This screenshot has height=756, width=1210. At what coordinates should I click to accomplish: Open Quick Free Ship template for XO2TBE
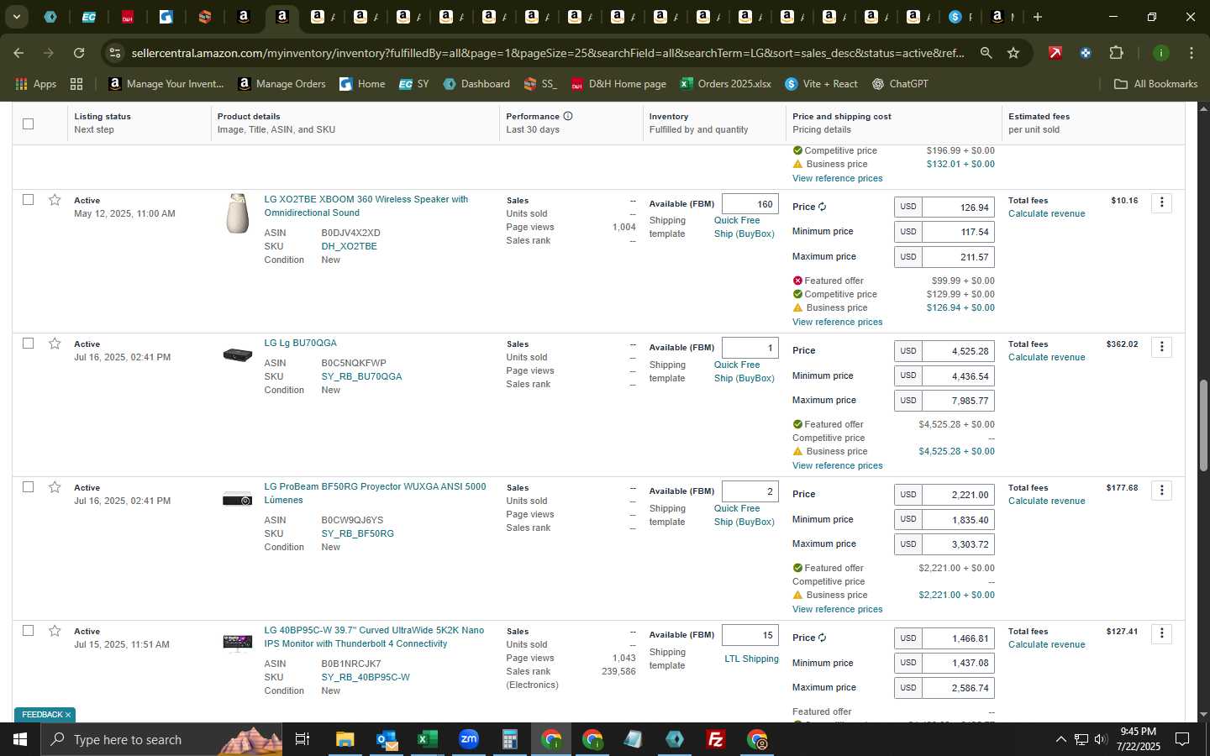744,227
